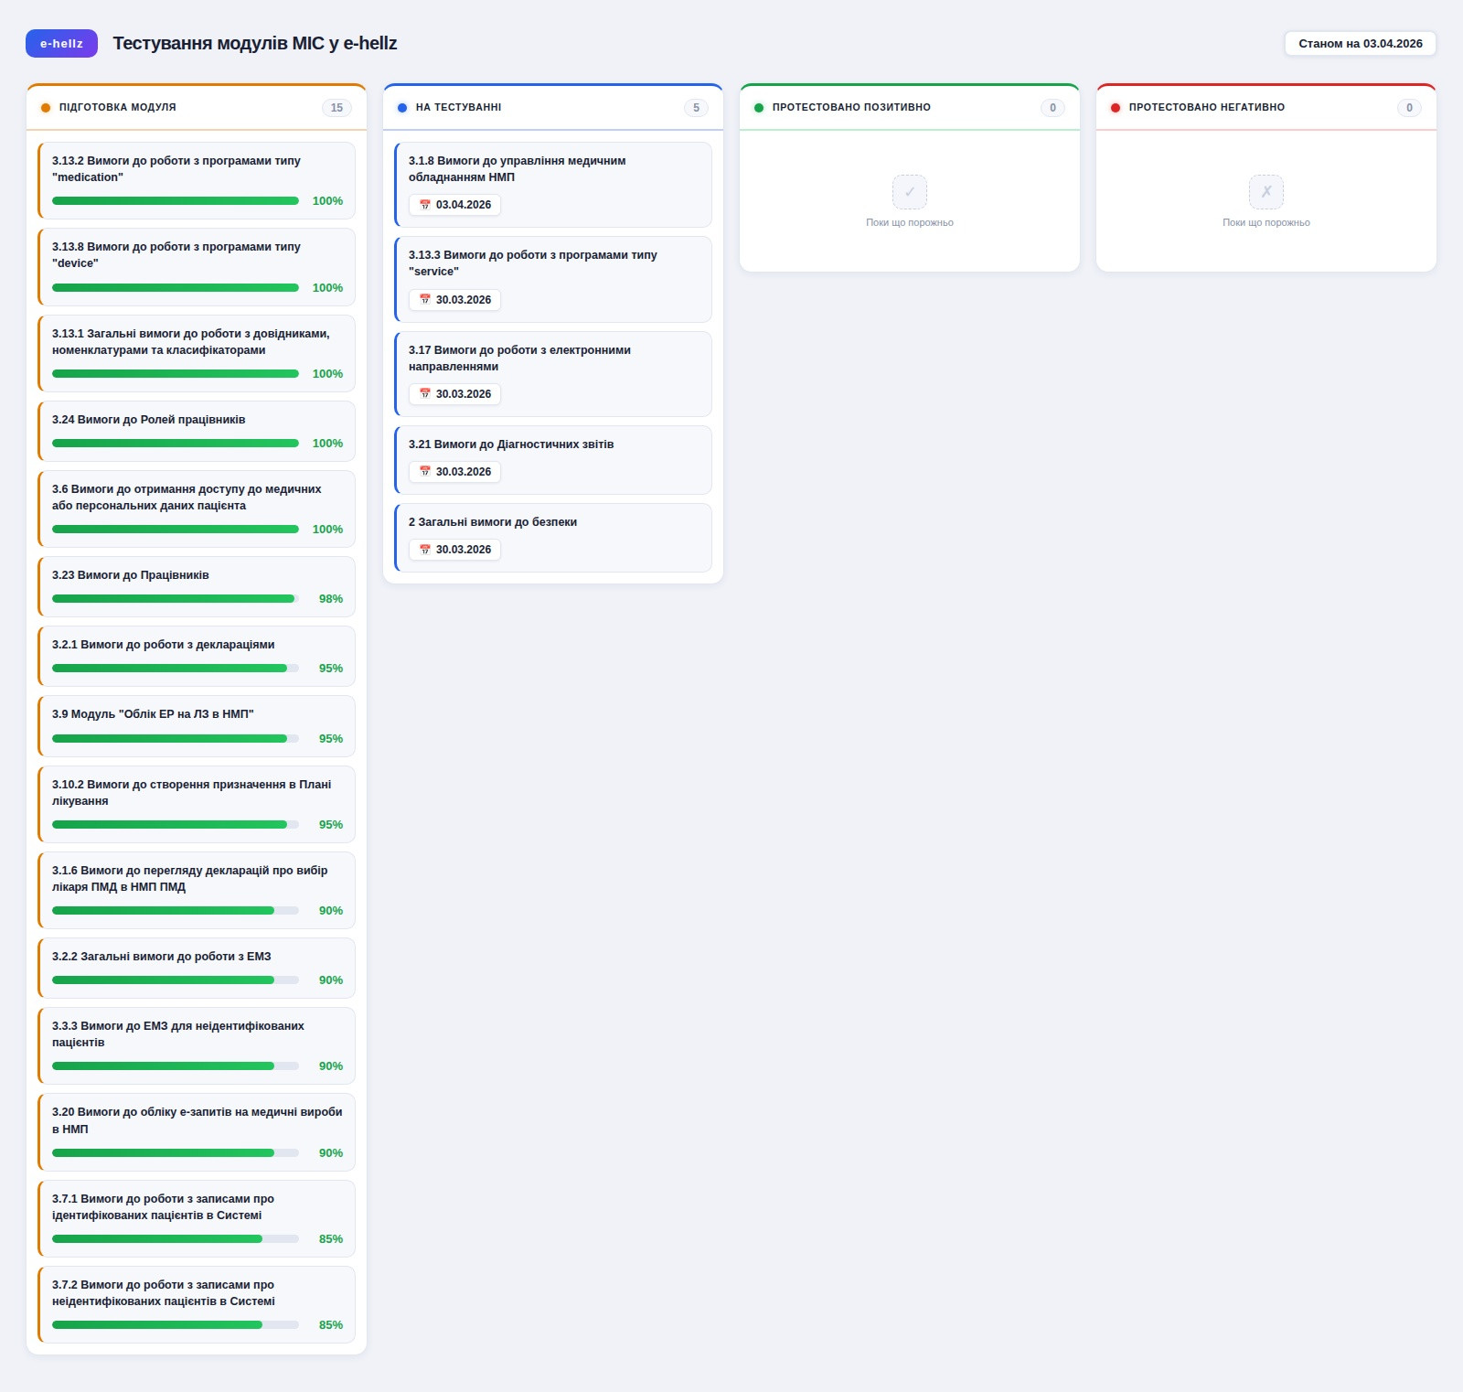Screen dimensions: 1463x1392
Task: Select the Протестовано позитивно column header
Action: click(851, 108)
